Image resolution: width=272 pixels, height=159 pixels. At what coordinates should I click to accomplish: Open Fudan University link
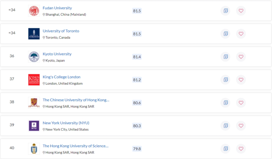tap(57, 8)
